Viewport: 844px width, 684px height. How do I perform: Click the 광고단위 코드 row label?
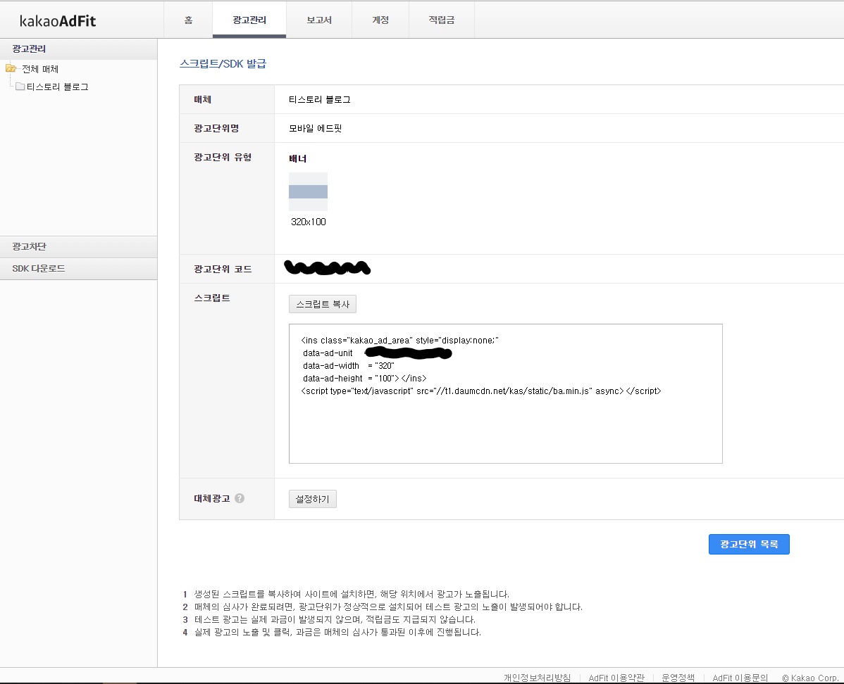(x=223, y=269)
